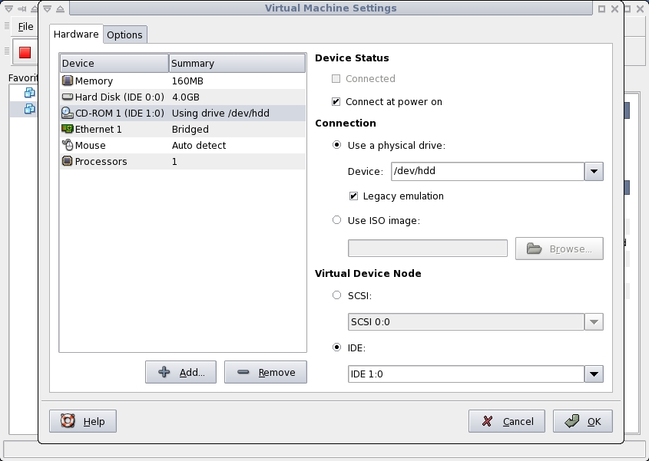
Task: Select the SCSI virtual device node radio
Action: pyautogui.click(x=337, y=295)
